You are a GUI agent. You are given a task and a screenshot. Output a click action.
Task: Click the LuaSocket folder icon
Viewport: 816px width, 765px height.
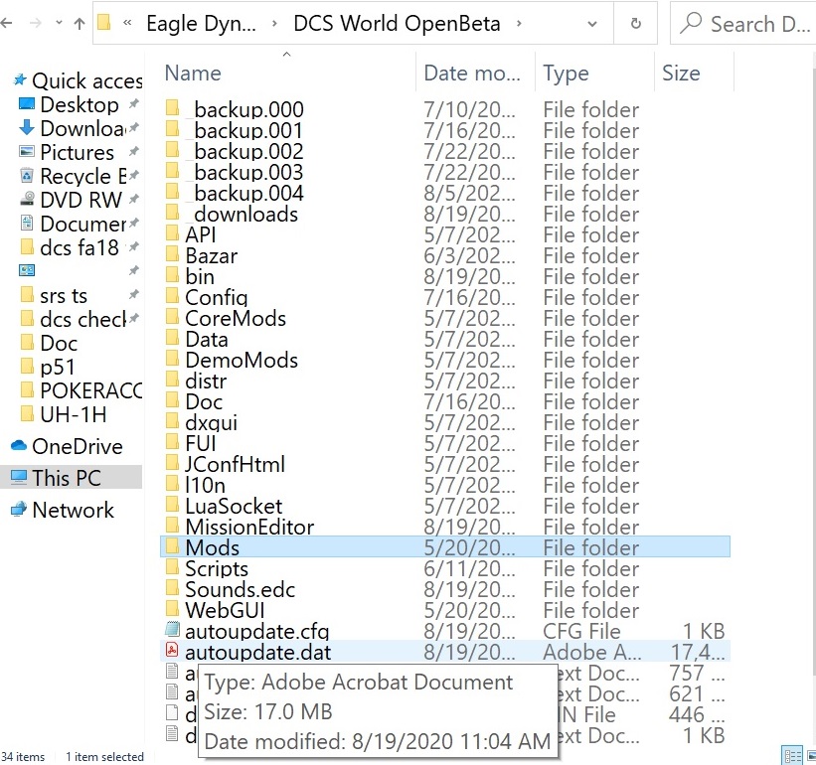coord(173,504)
